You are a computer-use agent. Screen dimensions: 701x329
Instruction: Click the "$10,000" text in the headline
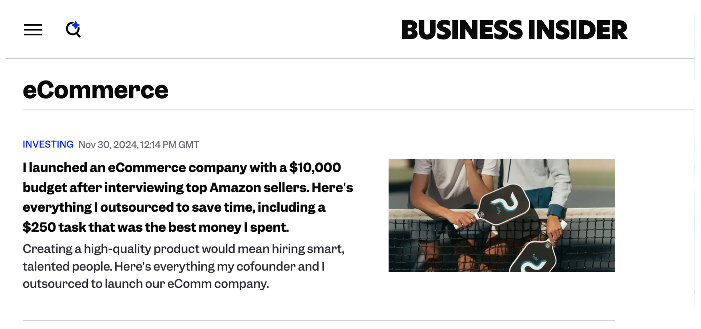tap(315, 167)
